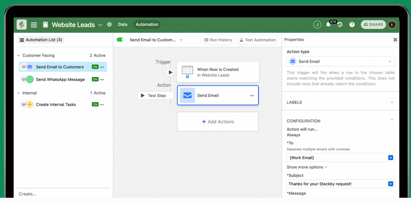Screen dimensions: 411x203
Task: Expand Show more options
Action: pos(307,167)
